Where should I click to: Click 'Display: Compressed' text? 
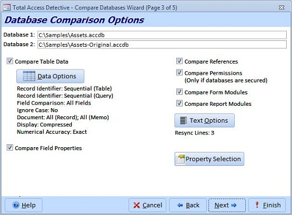pos(44,124)
